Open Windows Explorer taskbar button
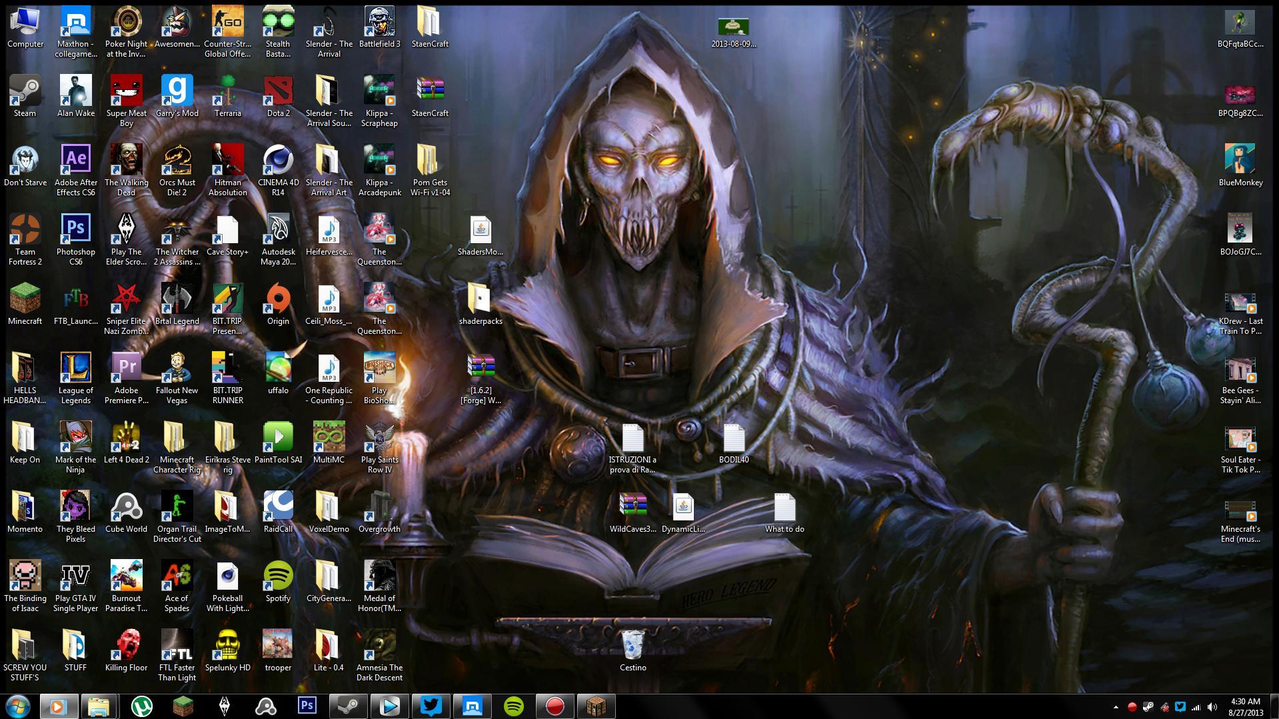This screenshot has height=719, width=1279. (99, 706)
